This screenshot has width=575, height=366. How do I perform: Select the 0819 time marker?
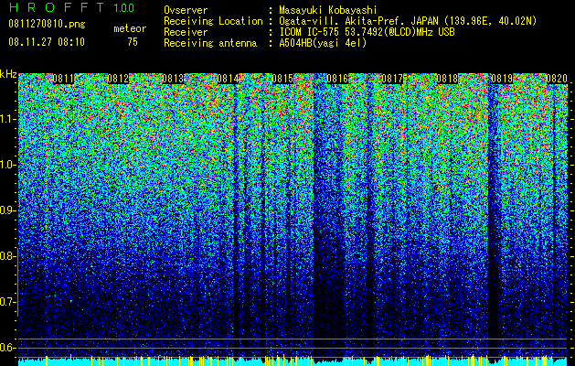pos(502,79)
